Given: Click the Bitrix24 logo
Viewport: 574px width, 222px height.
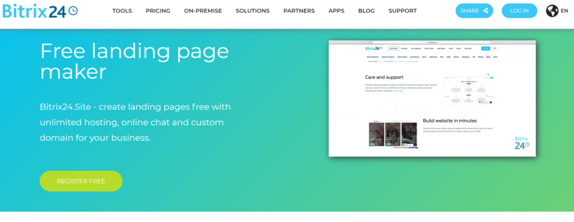Looking at the screenshot, I should pyautogui.click(x=40, y=11).
